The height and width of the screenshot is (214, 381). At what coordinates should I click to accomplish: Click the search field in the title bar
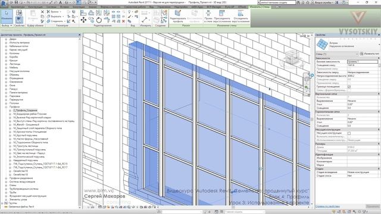(278, 2)
